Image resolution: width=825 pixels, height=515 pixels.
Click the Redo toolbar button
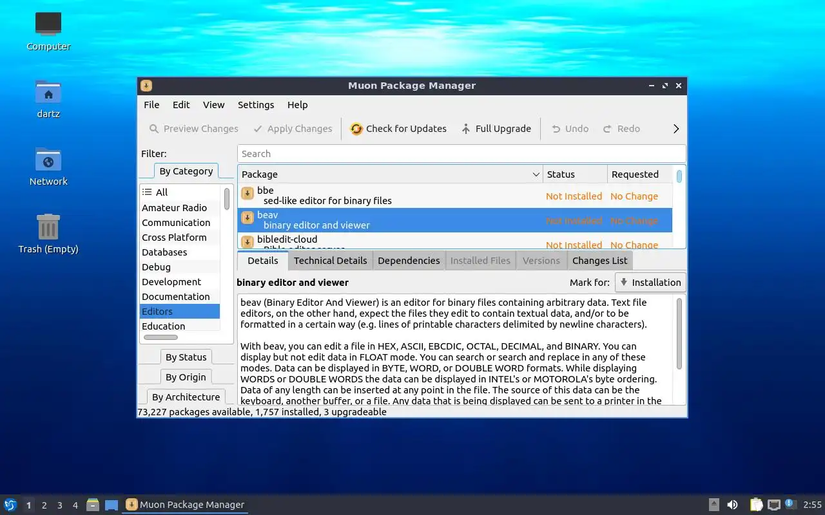click(x=621, y=129)
